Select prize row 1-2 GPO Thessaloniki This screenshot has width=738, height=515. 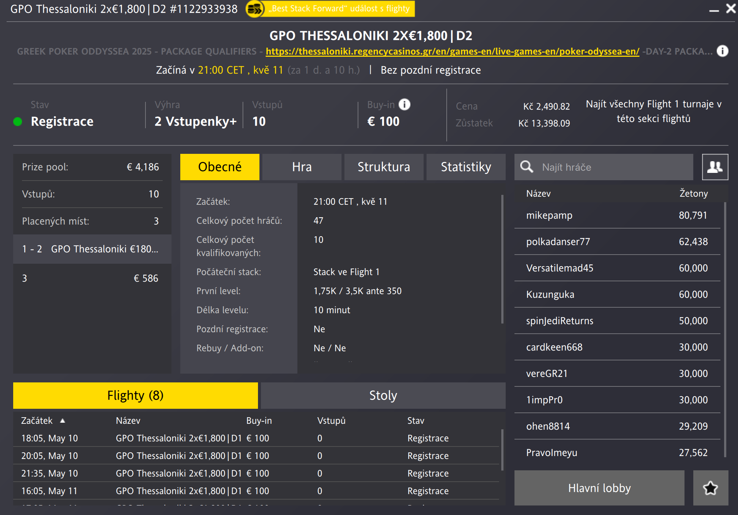pos(92,249)
